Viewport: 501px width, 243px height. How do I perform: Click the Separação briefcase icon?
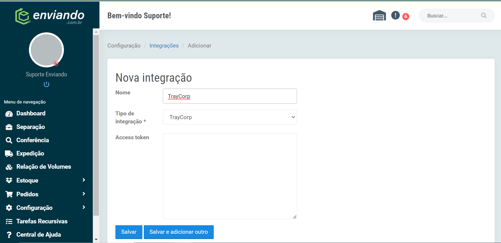coord(9,127)
